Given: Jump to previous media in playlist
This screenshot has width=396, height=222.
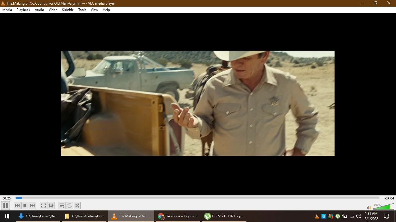Looking at the screenshot, I should (17, 206).
